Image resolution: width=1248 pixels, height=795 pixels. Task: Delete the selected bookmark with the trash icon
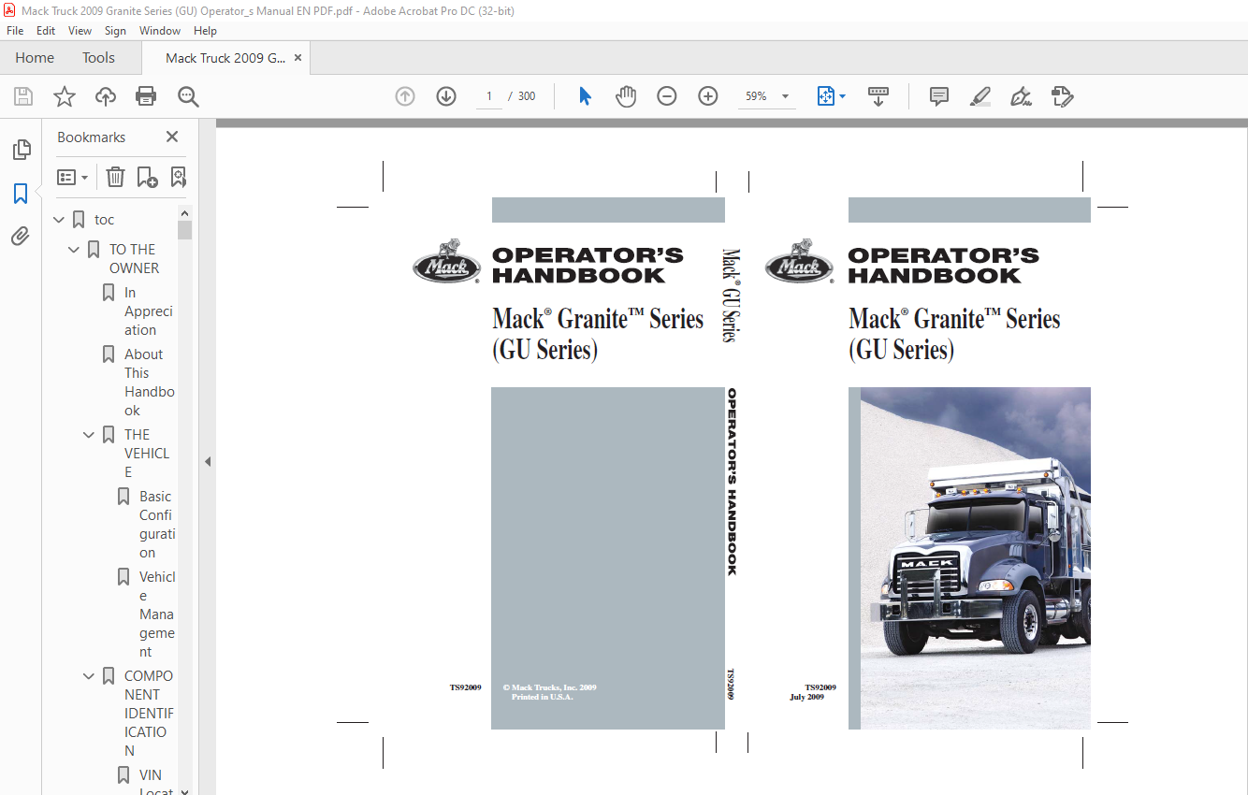coord(115,177)
